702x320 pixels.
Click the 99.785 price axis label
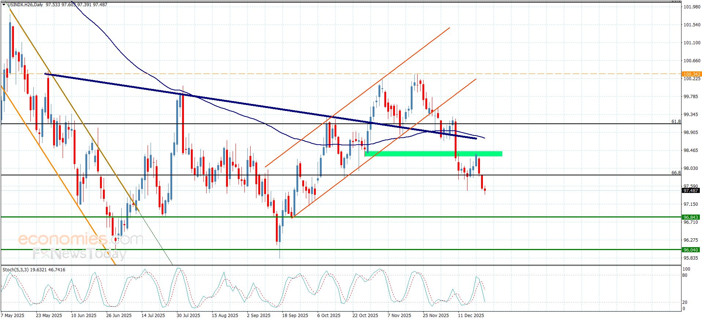(692, 97)
